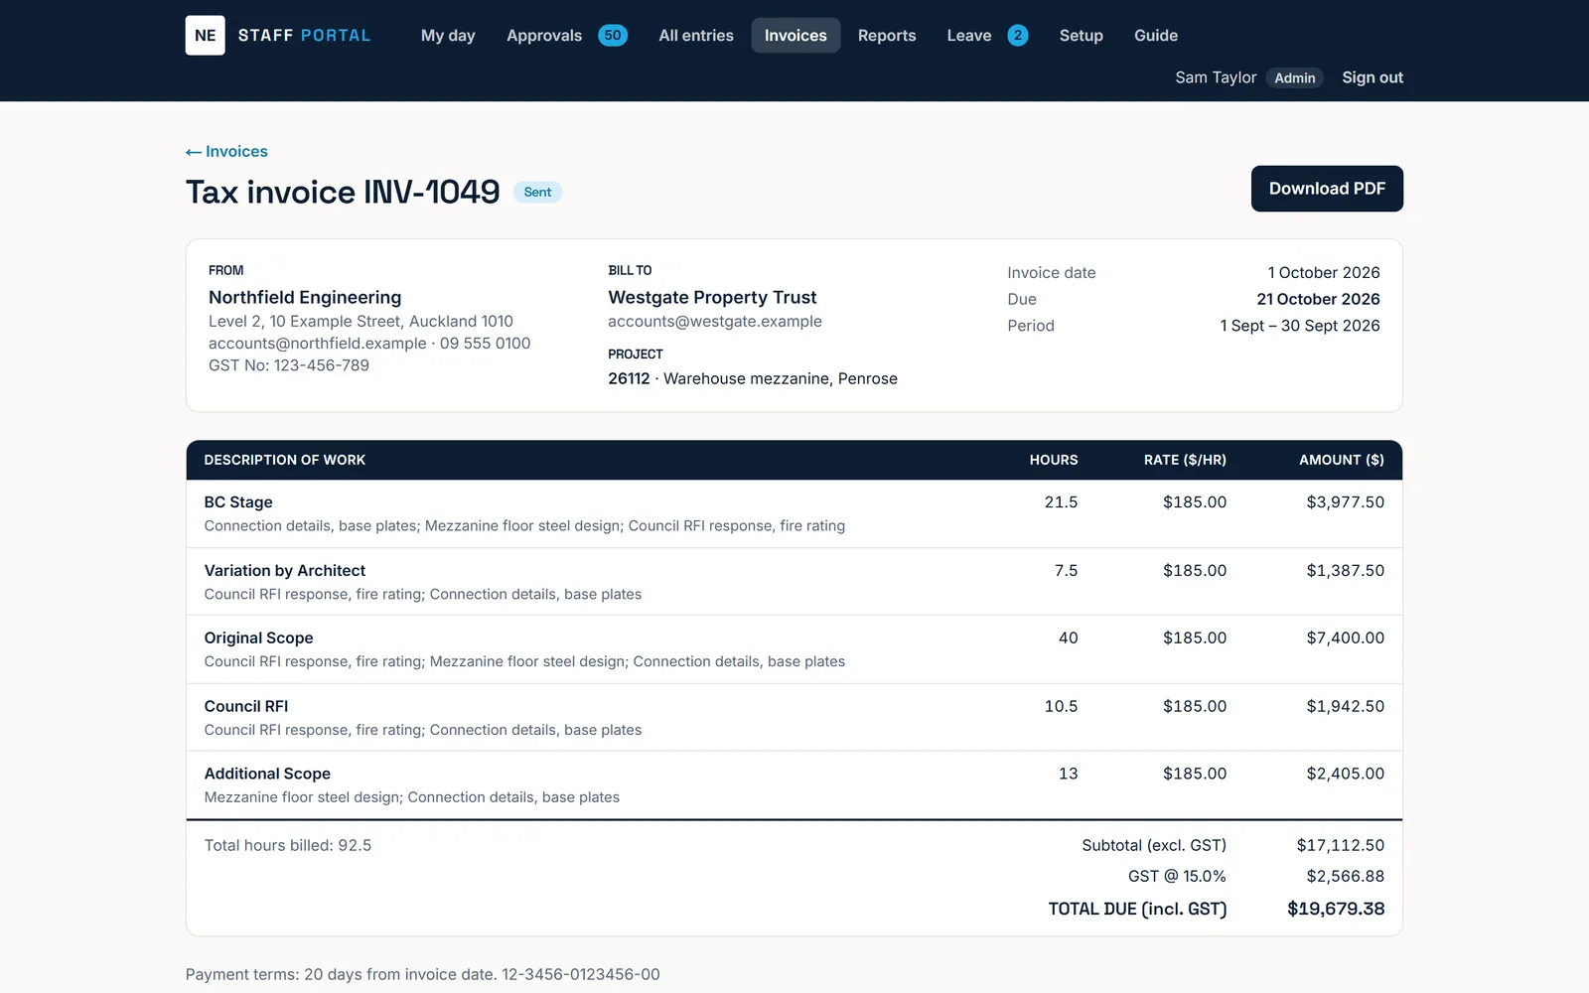
Task: Click the AMOUNT ($) column header
Action: click(1342, 460)
